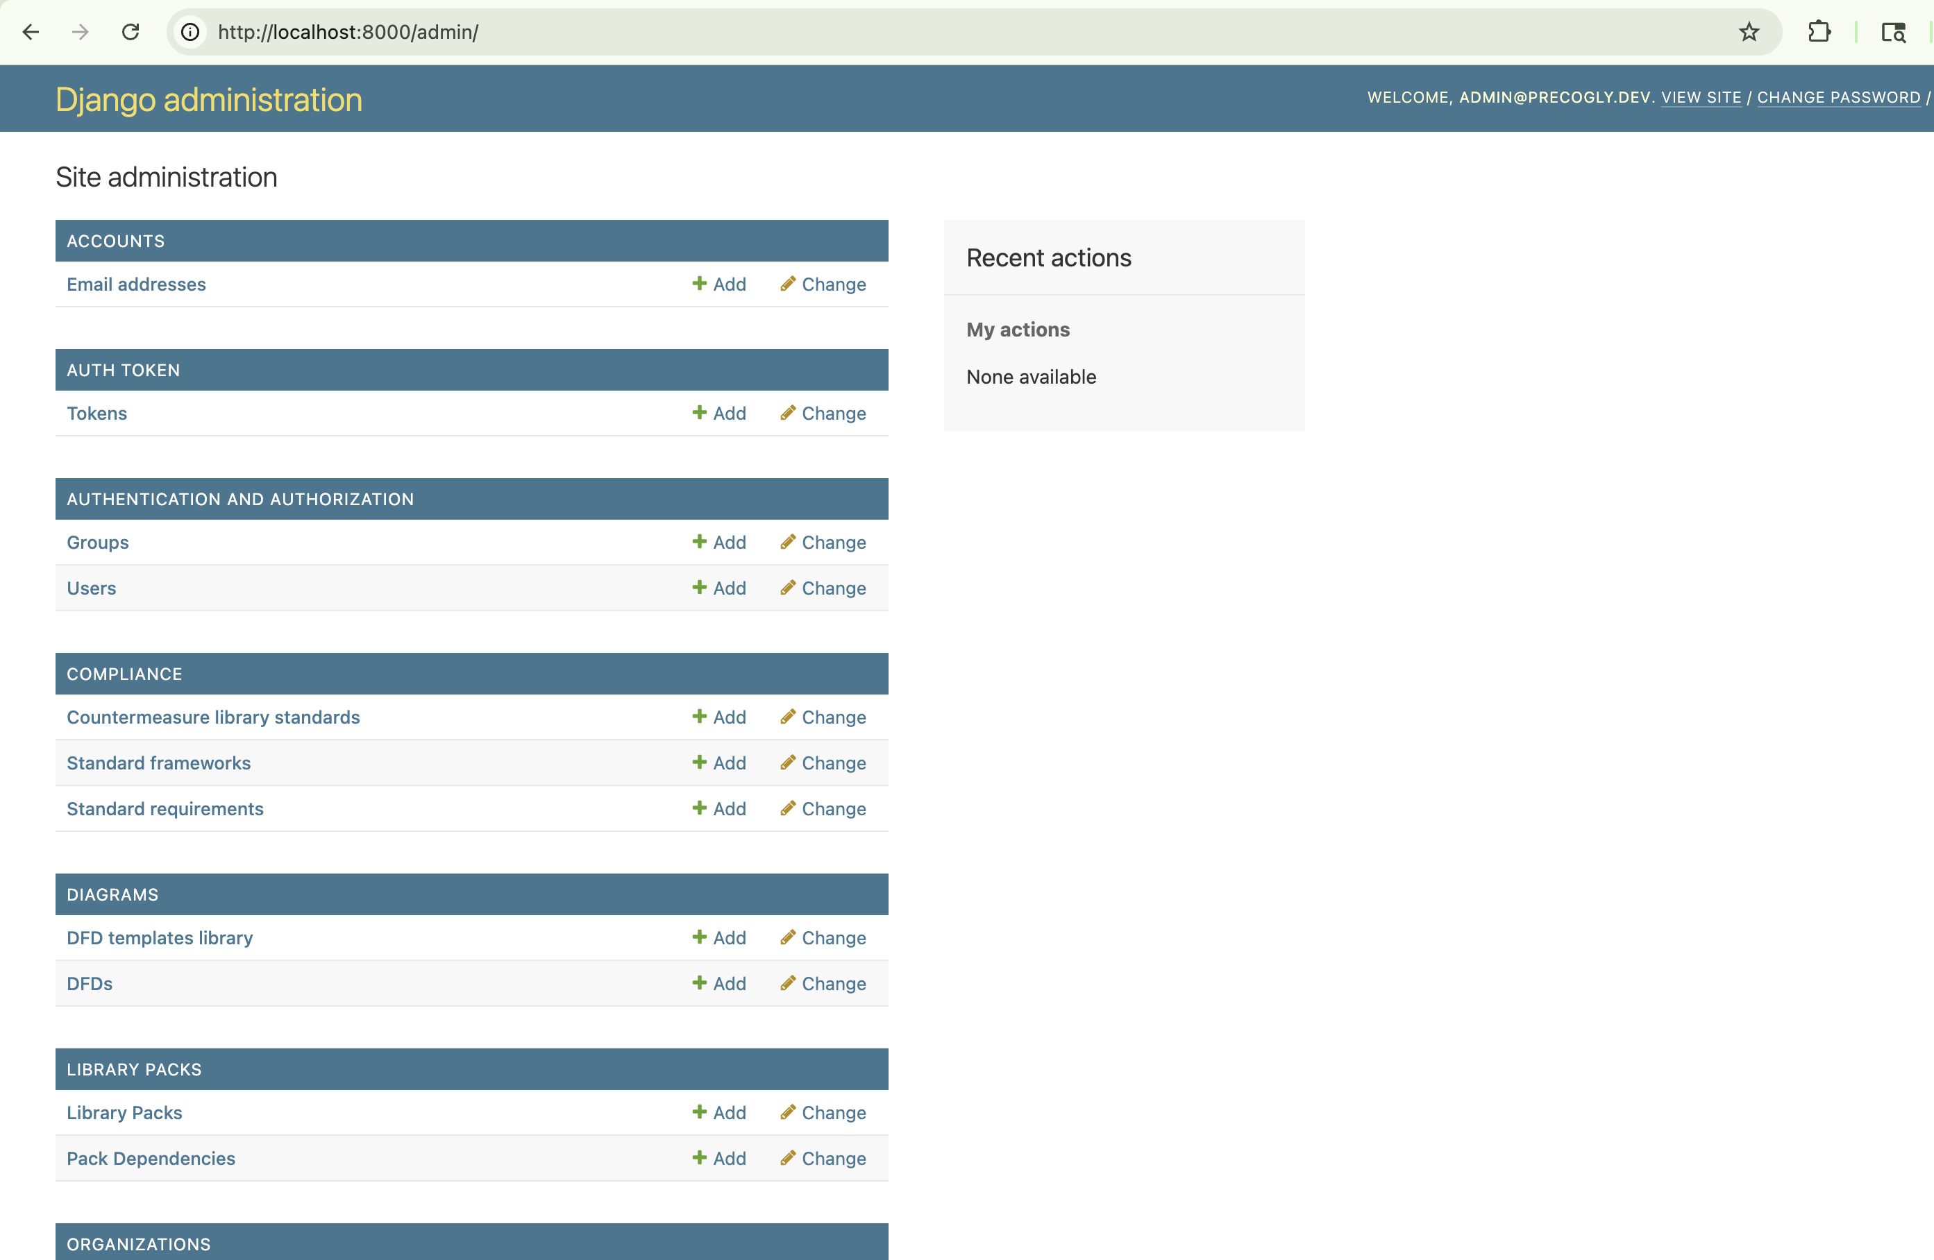Click the extensions puzzle icon

(1820, 33)
